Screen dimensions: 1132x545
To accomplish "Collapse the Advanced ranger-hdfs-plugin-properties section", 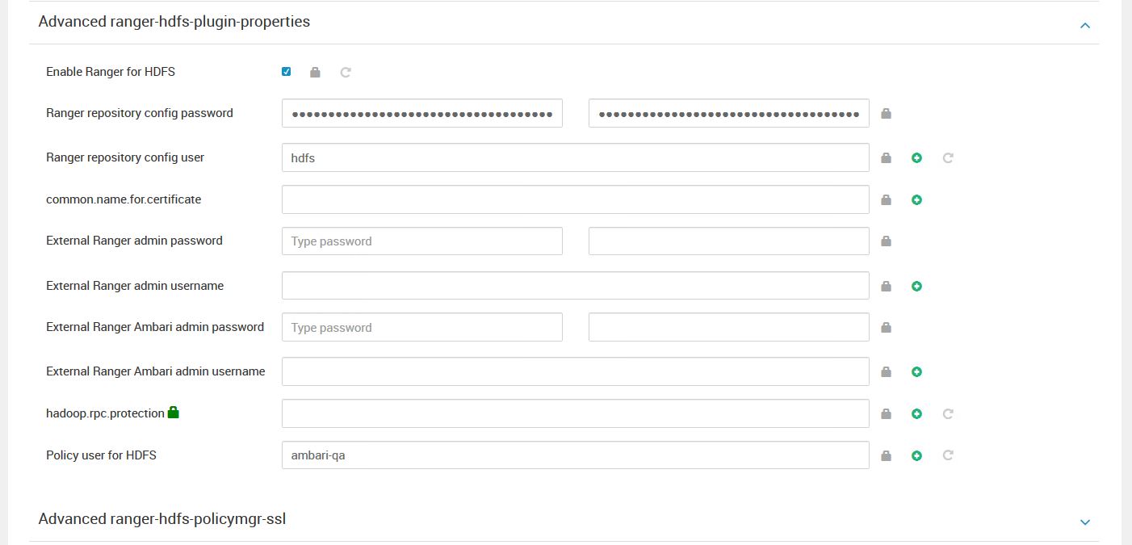I will [1085, 25].
